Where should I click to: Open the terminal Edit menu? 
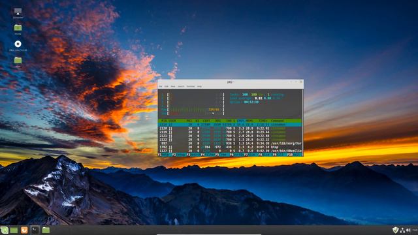pos(167,87)
